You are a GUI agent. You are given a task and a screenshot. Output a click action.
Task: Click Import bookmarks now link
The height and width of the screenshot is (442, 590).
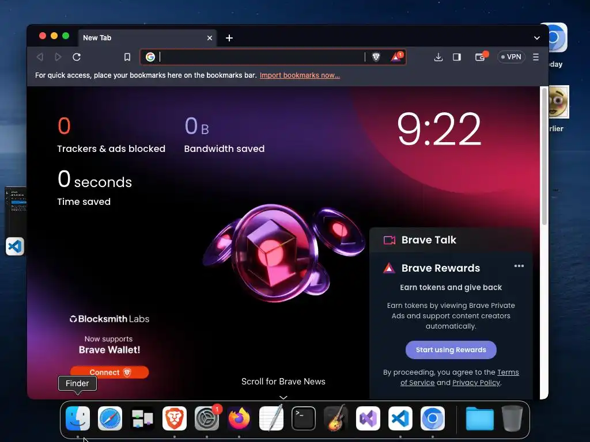pyautogui.click(x=300, y=75)
